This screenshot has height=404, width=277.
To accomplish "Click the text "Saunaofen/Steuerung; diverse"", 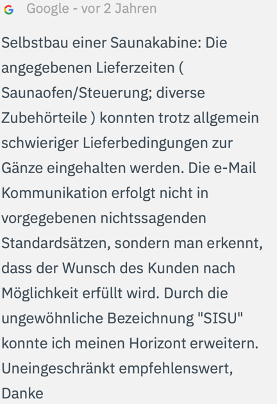I will point(103,93).
